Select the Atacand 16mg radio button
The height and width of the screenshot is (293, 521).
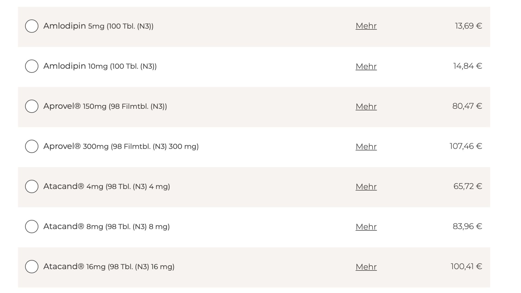[31, 267]
